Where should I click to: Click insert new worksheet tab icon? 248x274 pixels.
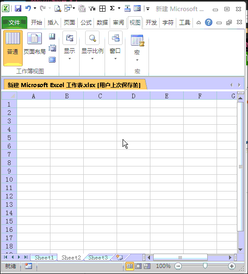120,257
